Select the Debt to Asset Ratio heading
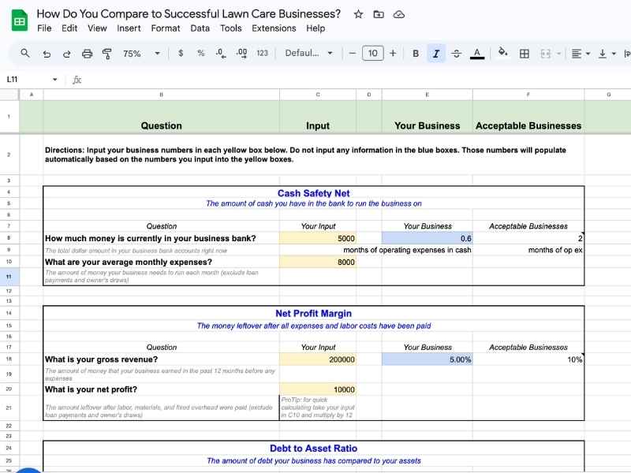This screenshot has width=631, height=473. coord(313,448)
